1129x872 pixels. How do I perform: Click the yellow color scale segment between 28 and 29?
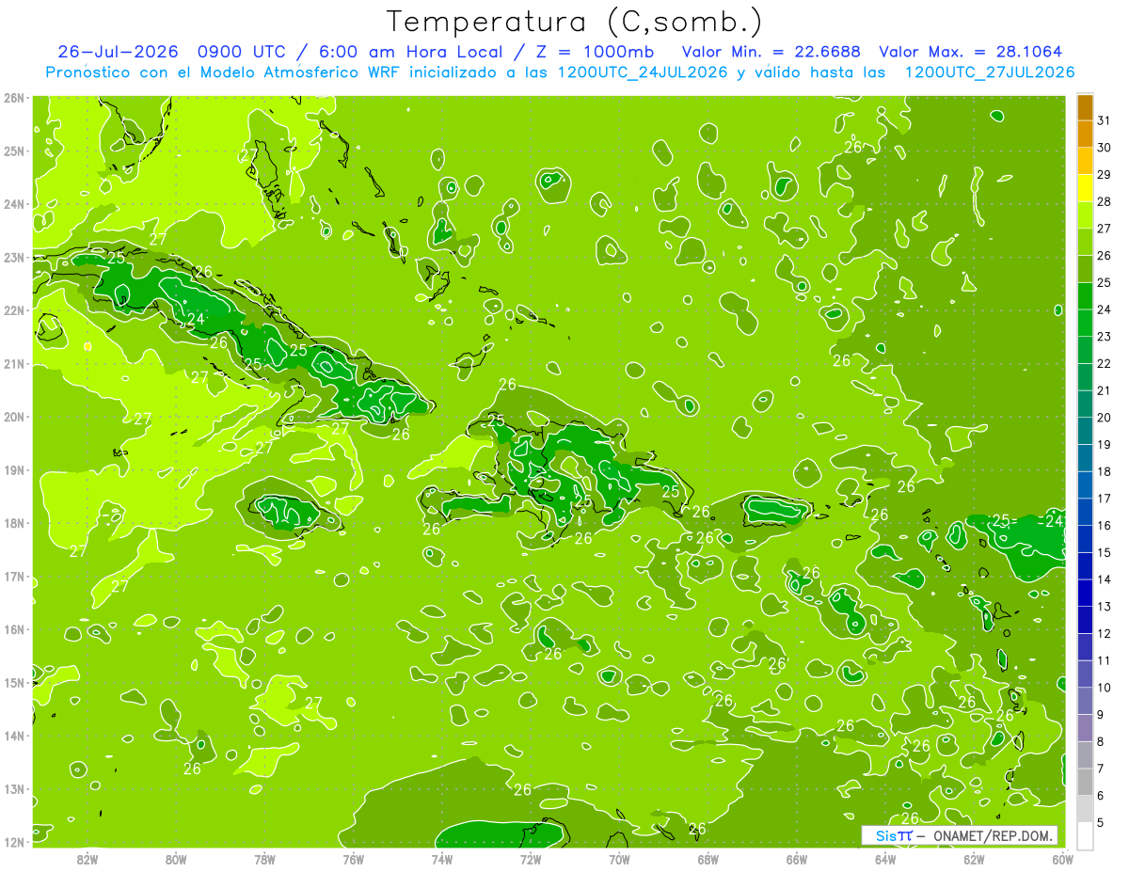pyautogui.click(x=1085, y=188)
